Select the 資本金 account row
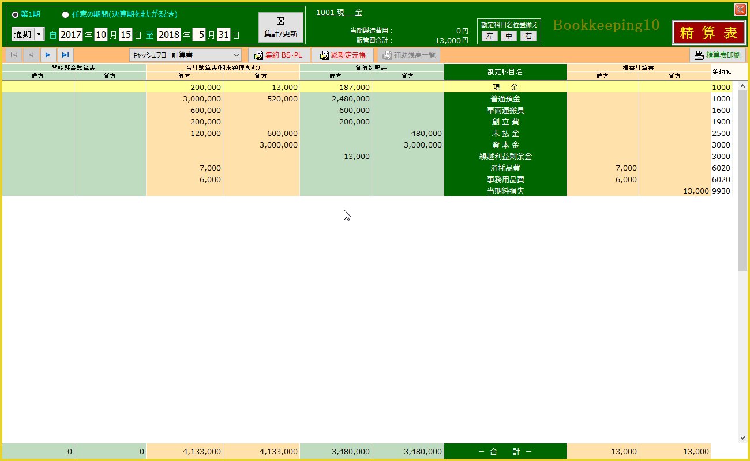 (505, 145)
